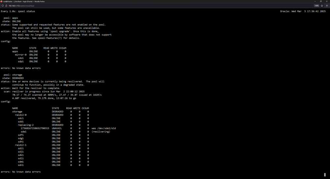Click the 'mirror-0' device row
330x179 pixels.
click(40, 55)
